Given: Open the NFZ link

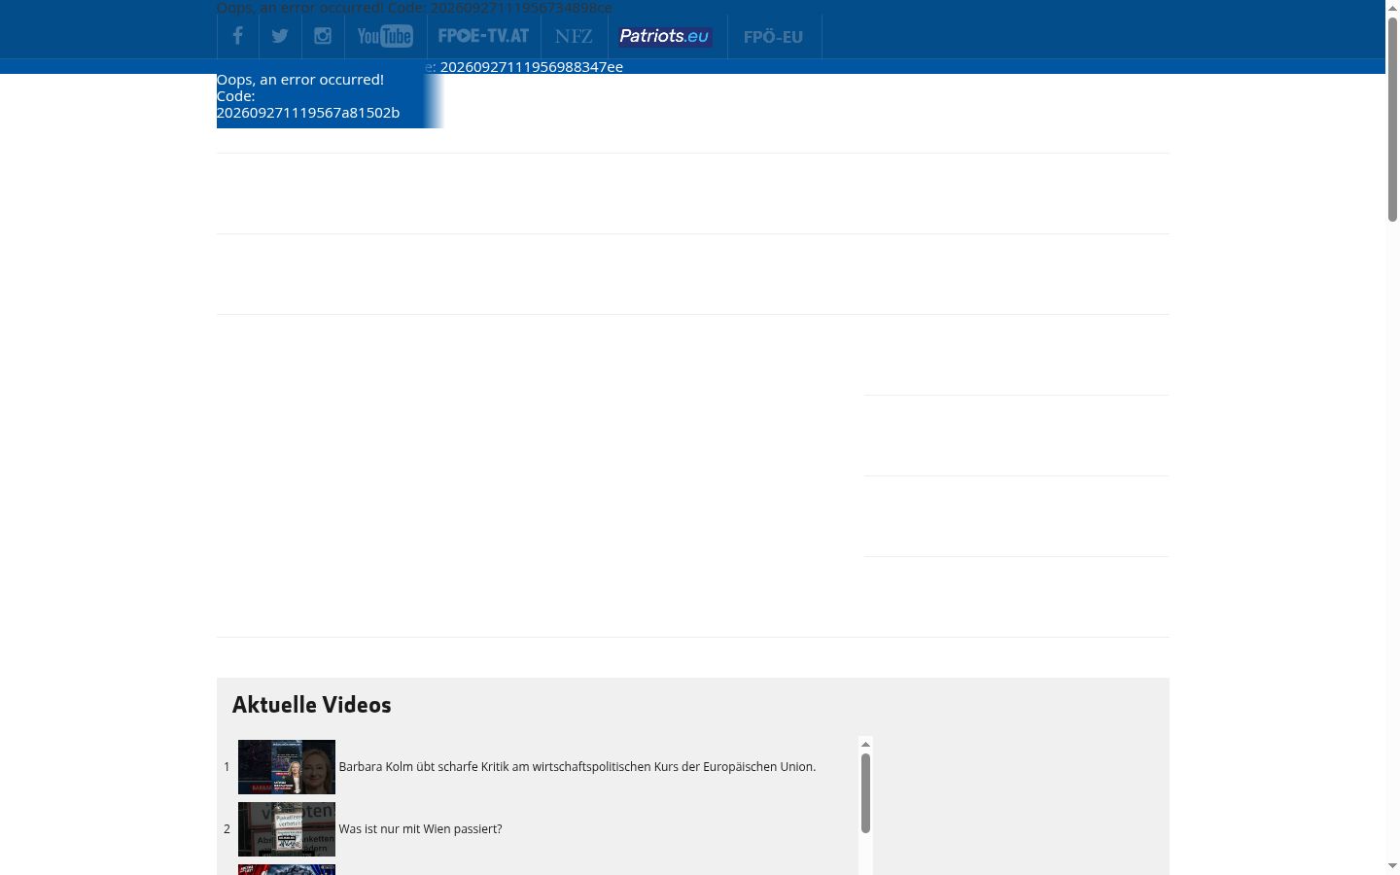Looking at the screenshot, I should tap(574, 36).
